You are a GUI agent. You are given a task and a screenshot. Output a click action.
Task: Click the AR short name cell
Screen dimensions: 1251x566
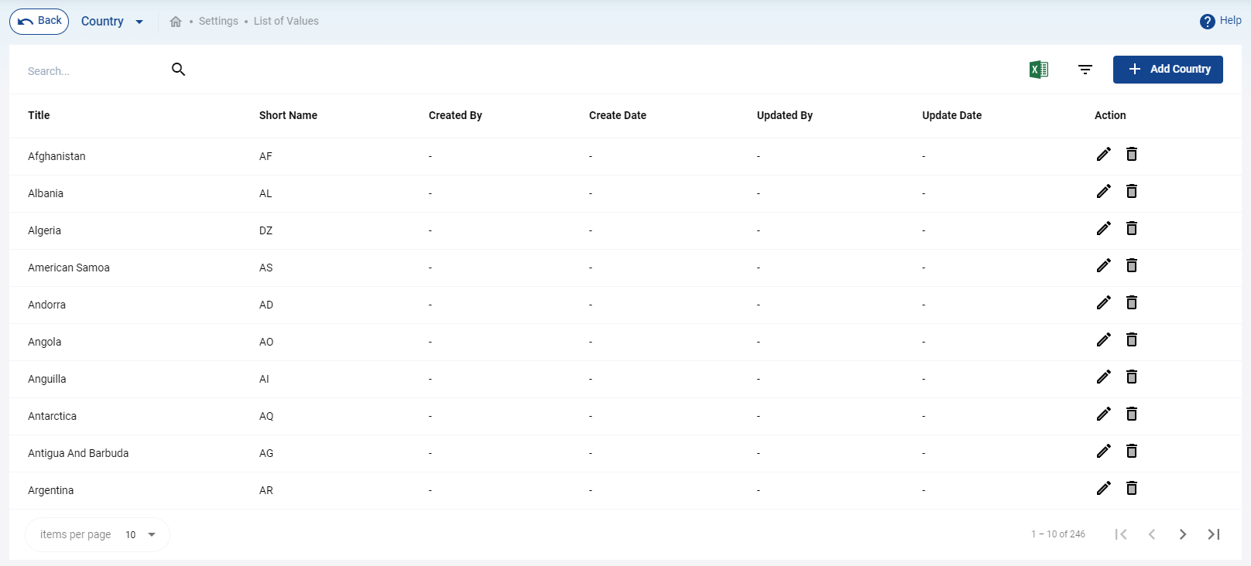(266, 490)
